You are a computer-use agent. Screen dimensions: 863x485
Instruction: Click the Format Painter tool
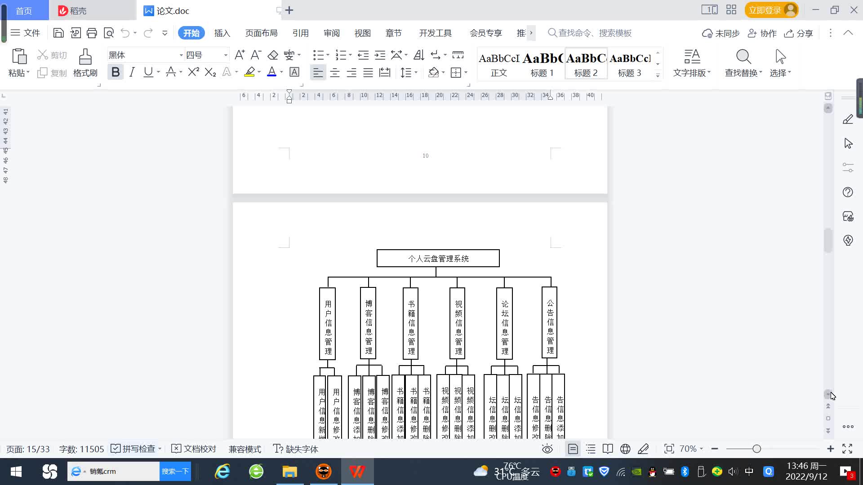pyautogui.click(x=85, y=63)
